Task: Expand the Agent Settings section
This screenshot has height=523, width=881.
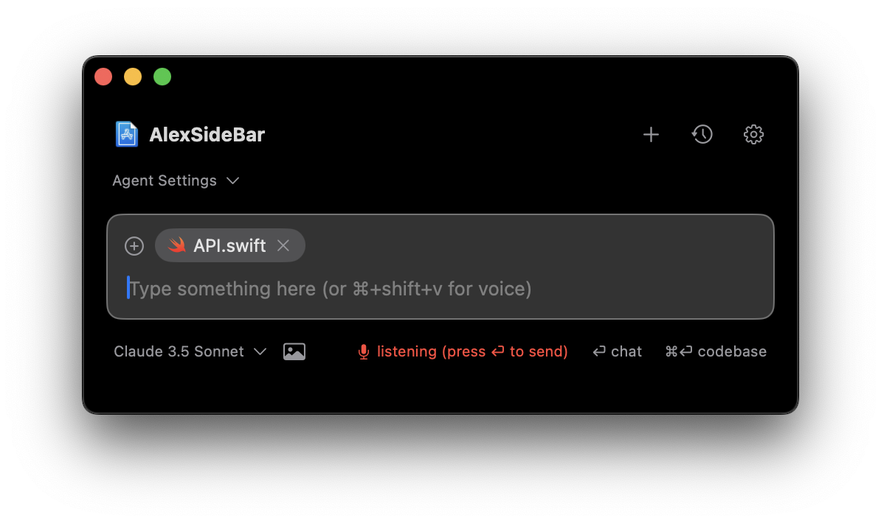Action: point(177,180)
